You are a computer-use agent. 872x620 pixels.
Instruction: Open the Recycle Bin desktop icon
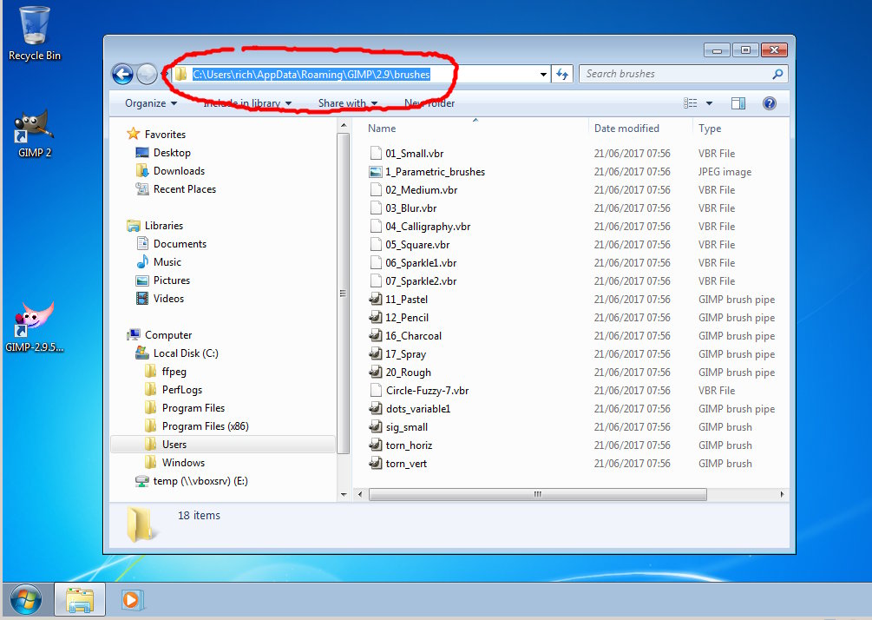(34, 33)
